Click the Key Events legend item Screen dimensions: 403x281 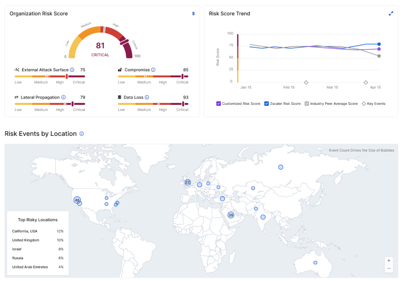coord(373,104)
